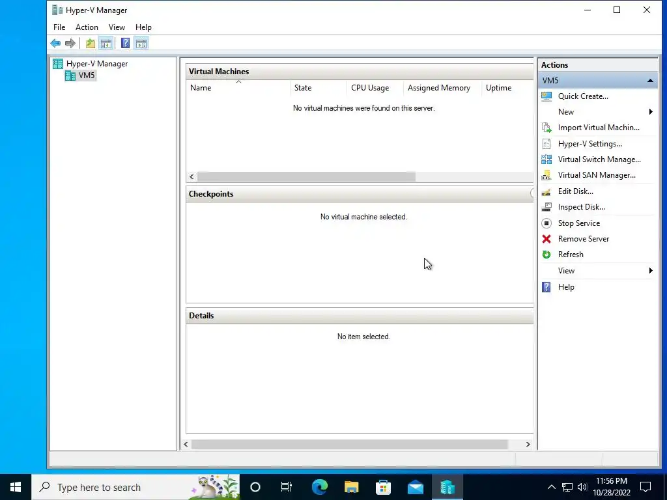Image resolution: width=667 pixels, height=500 pixels.
Task: Open the File menu
Action: point(59,27)
